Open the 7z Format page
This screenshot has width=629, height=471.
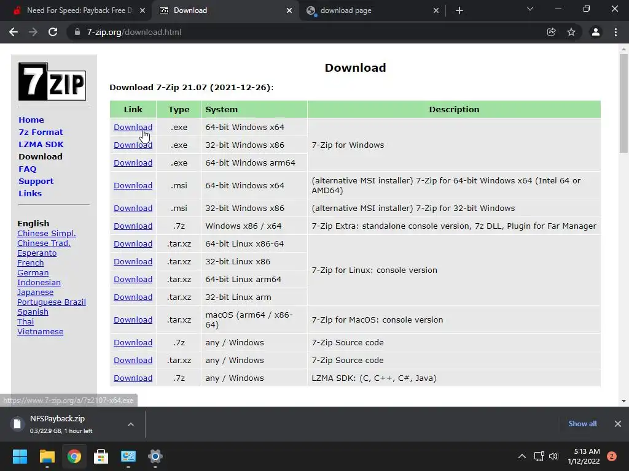41,132
